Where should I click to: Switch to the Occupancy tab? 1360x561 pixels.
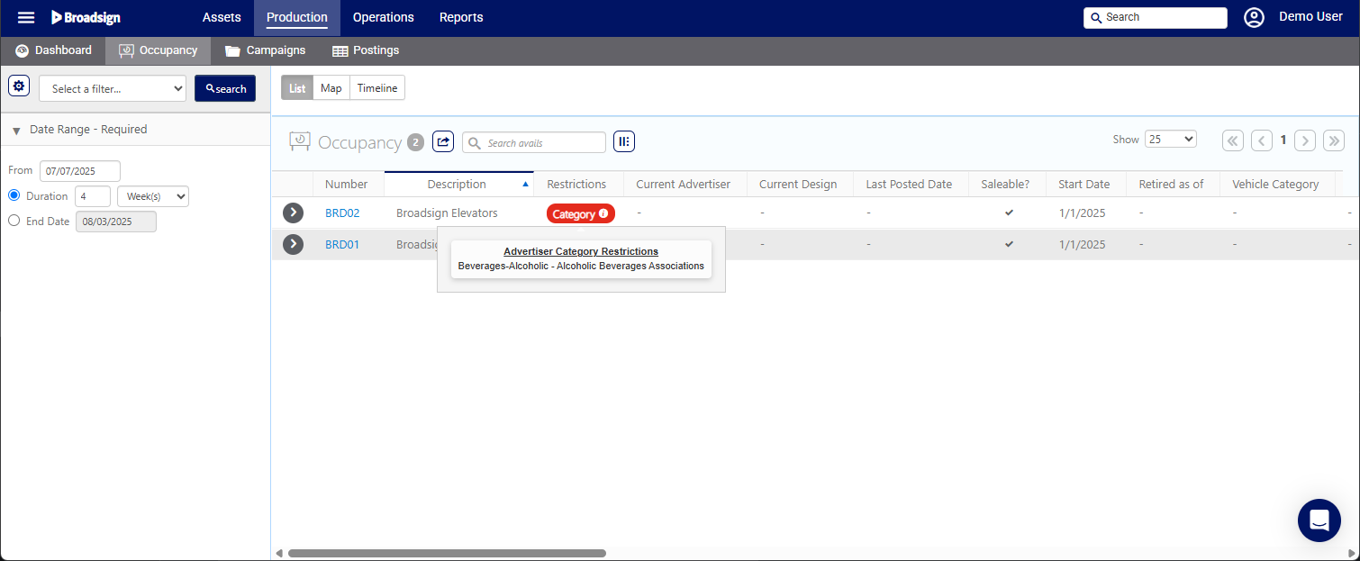[x=158, y=50]
